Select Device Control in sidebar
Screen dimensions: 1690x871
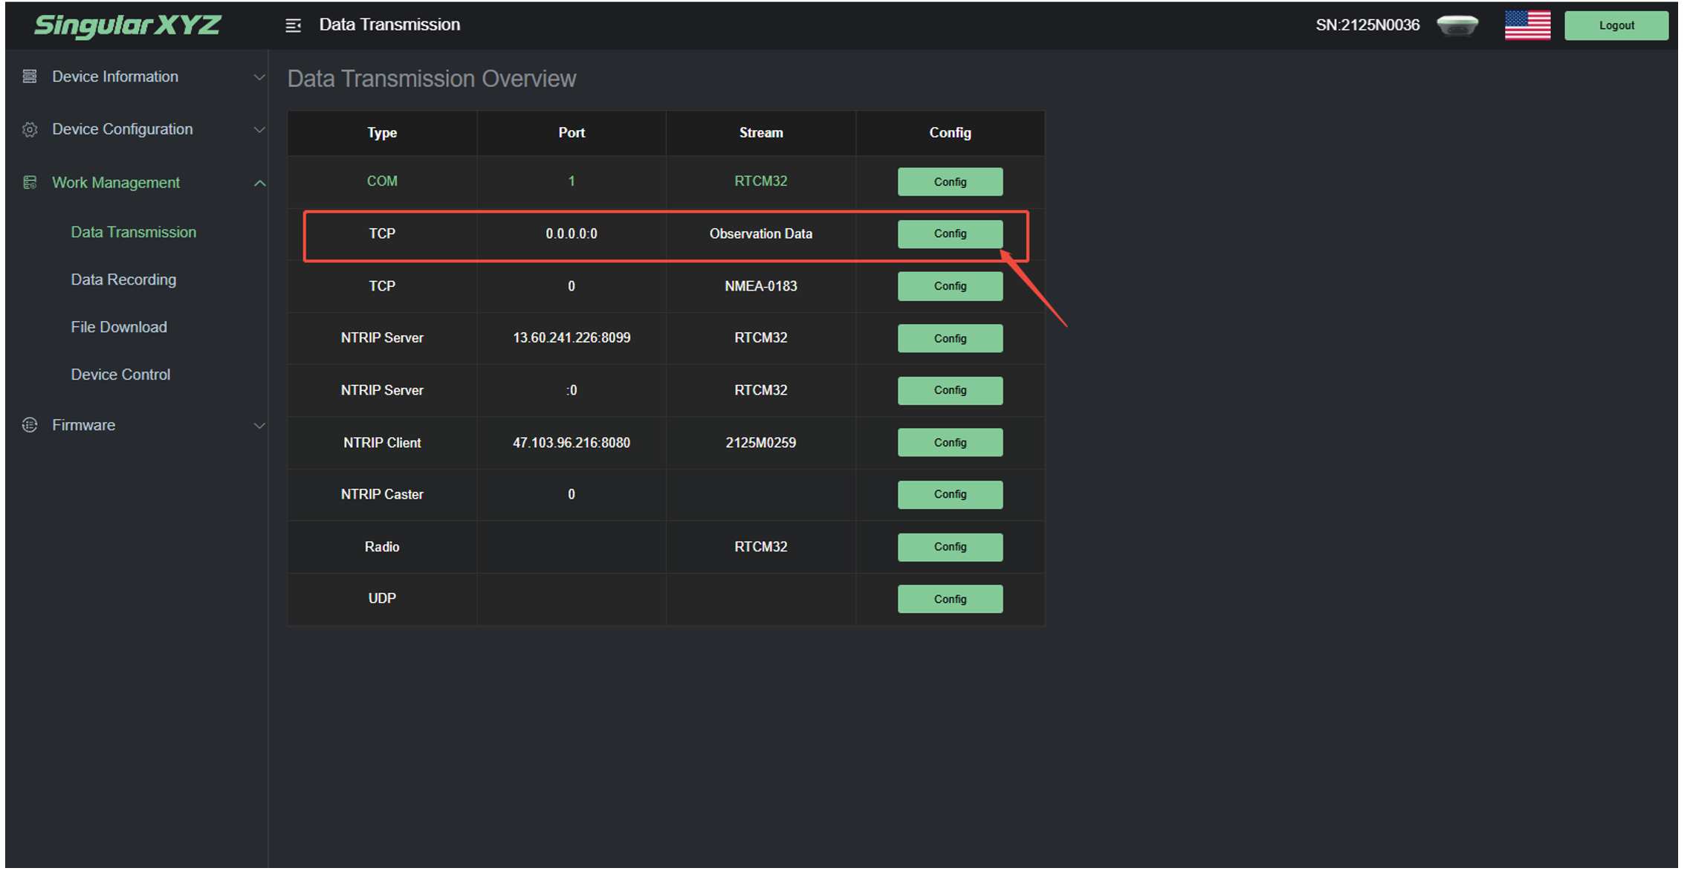[120, 375]
